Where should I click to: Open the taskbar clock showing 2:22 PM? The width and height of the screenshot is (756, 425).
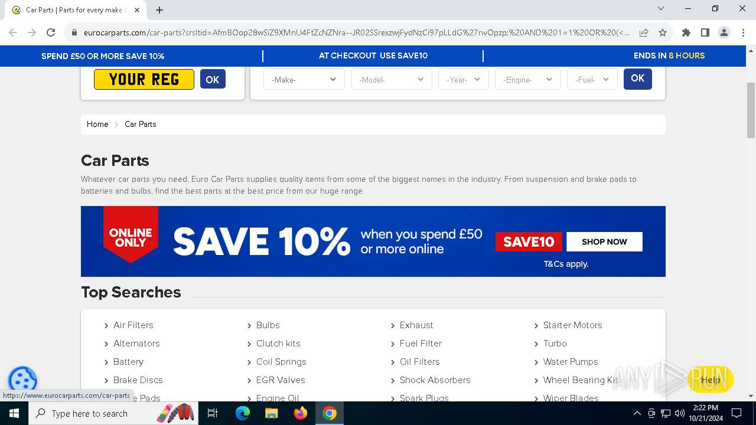click(x=705, y=413)
